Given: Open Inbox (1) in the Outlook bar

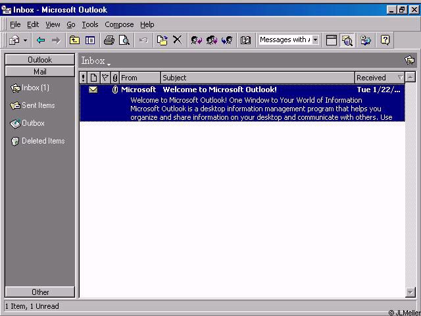Looking at the screenshot, I should click(x=30, y=88).
